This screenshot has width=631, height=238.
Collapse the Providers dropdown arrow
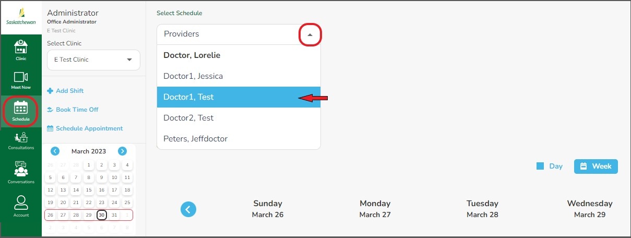310,35
